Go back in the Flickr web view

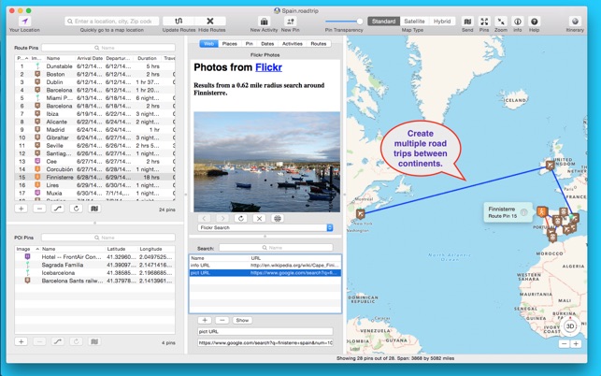pos(205,218)
